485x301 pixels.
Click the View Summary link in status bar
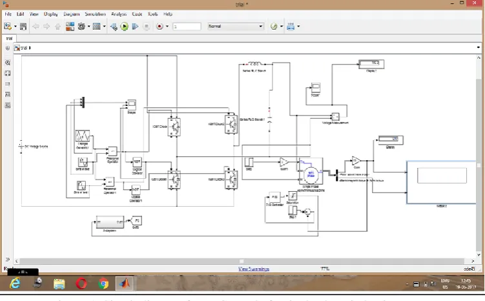click(x=254, y=269)
